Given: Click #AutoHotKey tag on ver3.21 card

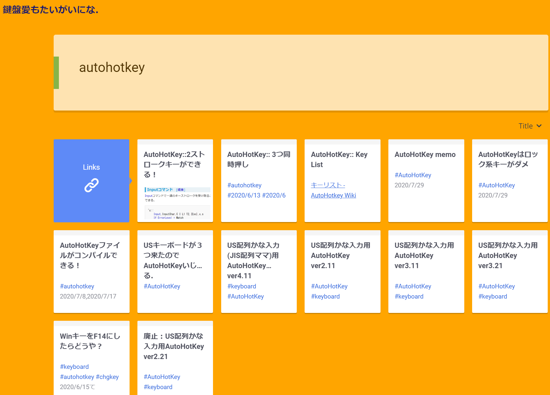Looking at the screenshot, I should pos(497,286).
